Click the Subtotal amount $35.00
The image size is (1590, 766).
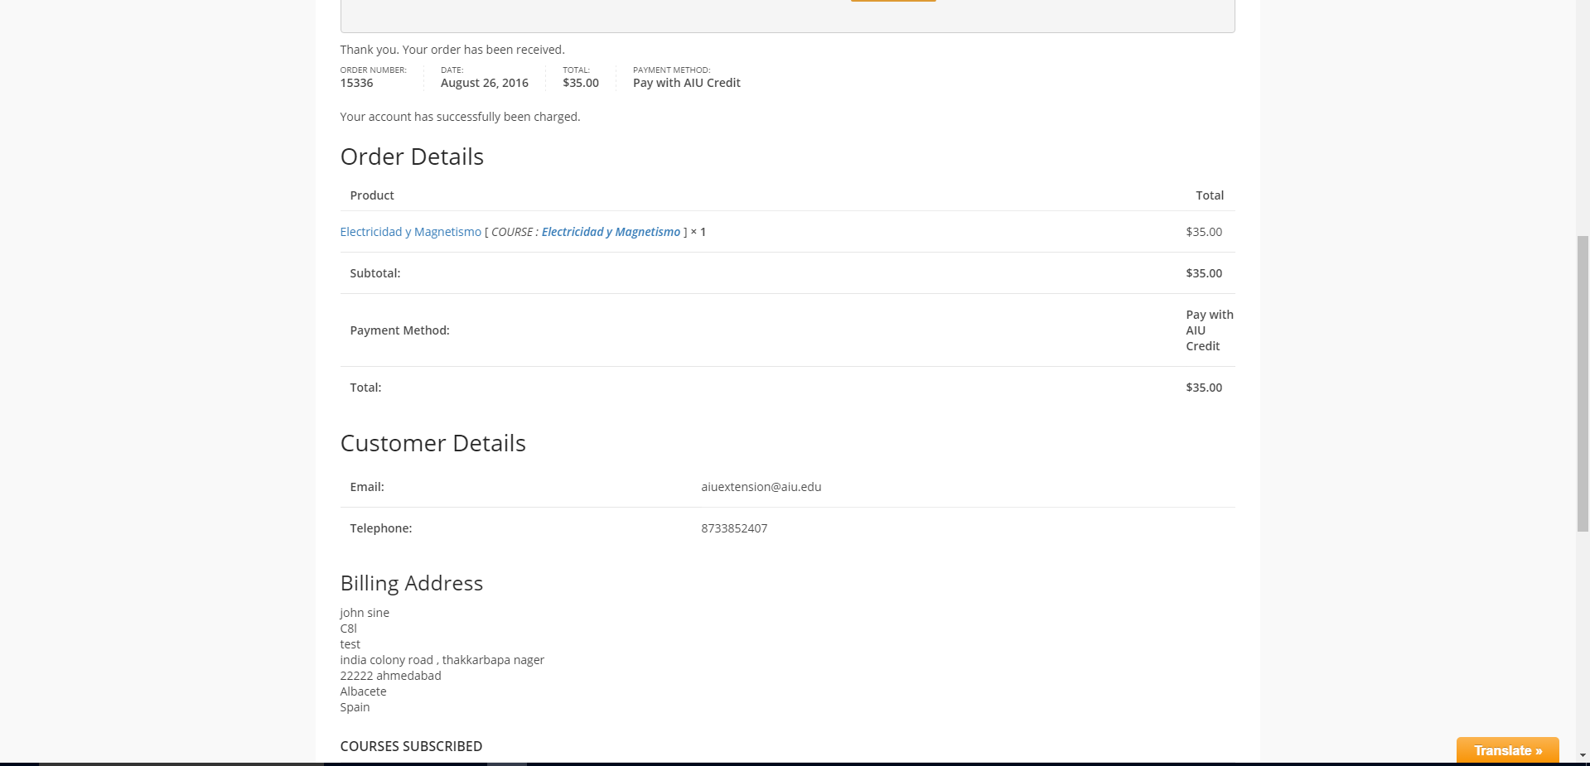pos(1203,273)
